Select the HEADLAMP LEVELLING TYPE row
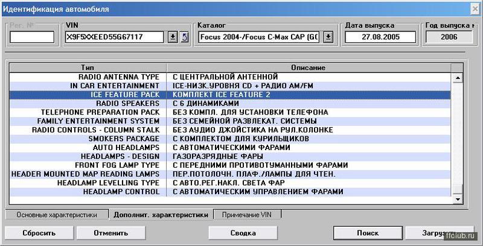Screen dimensions: 483x246 230,183
